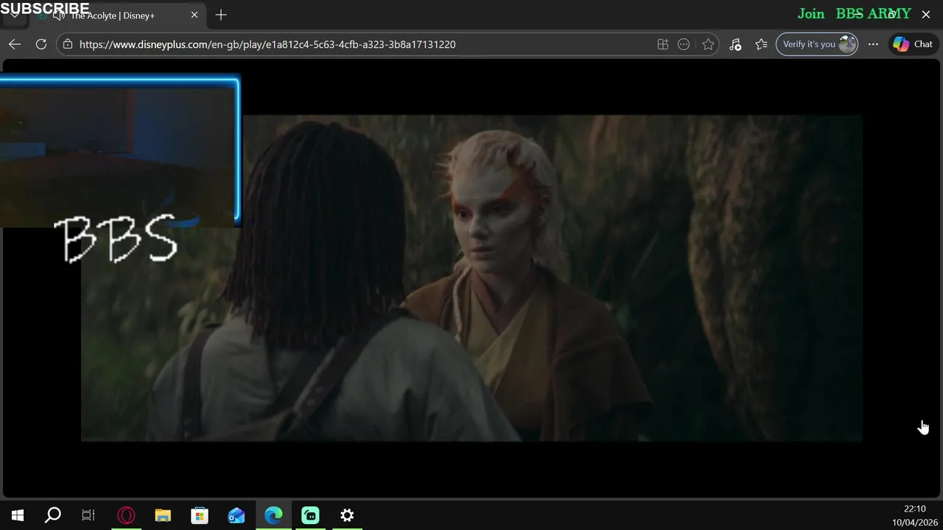Open the tab actions dropdown arrow

[x=15, y=15]
